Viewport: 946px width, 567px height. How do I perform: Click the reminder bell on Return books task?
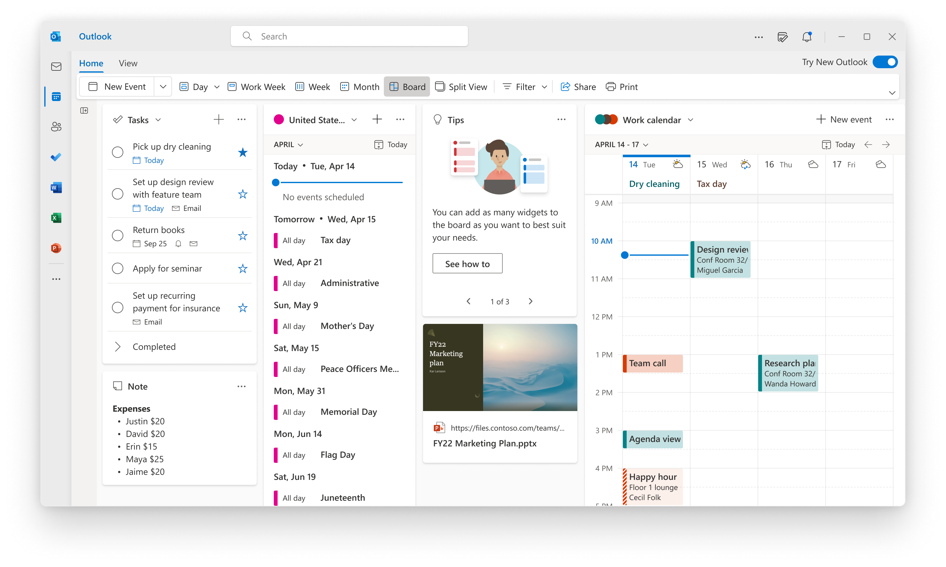pos(178,243)
